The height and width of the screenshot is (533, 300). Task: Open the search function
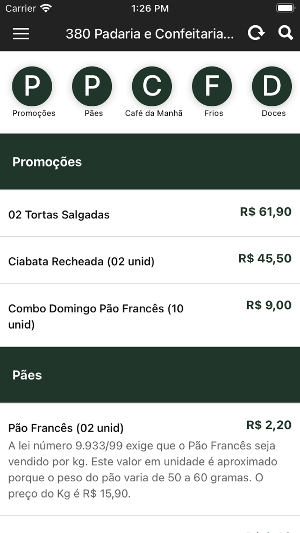pyautogui.click(x=285, y=34)
